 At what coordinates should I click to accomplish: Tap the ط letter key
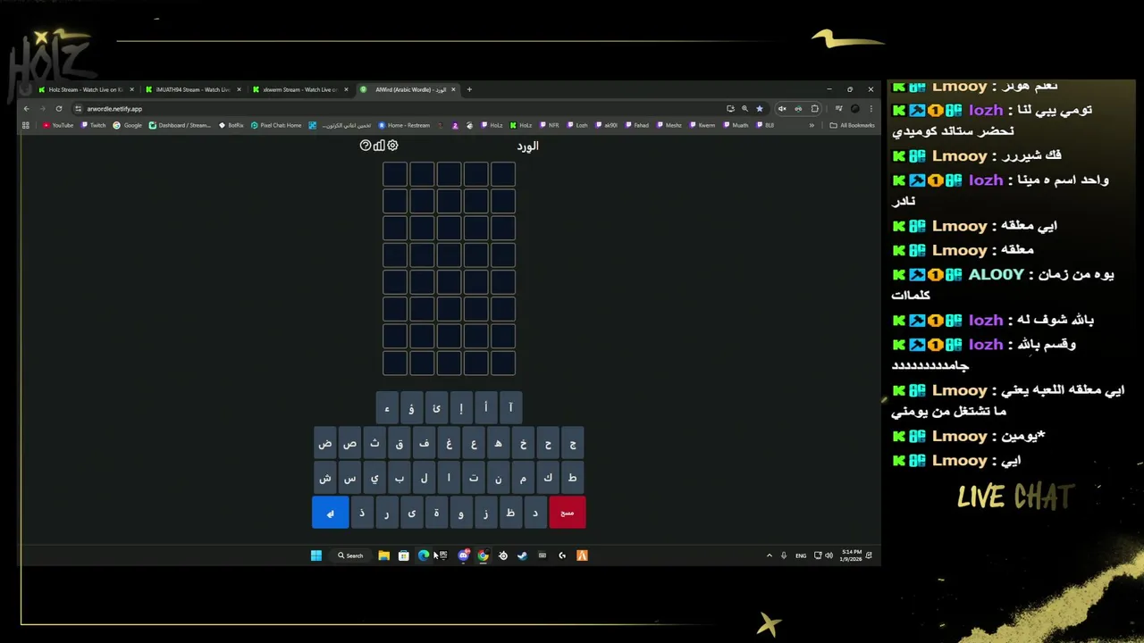573,478
